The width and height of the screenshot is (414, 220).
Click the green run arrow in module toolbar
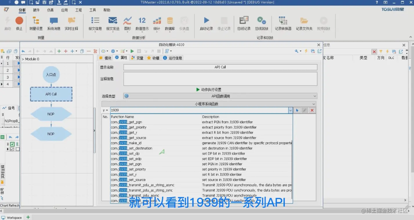click(132, 51)
